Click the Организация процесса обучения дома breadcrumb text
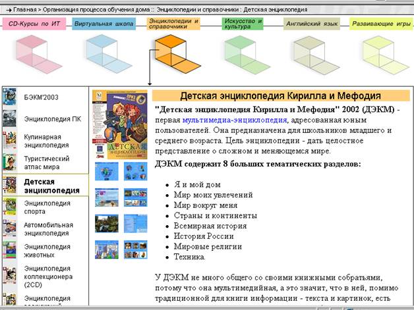This screenshot has height=310, width=414. (96, 10)
